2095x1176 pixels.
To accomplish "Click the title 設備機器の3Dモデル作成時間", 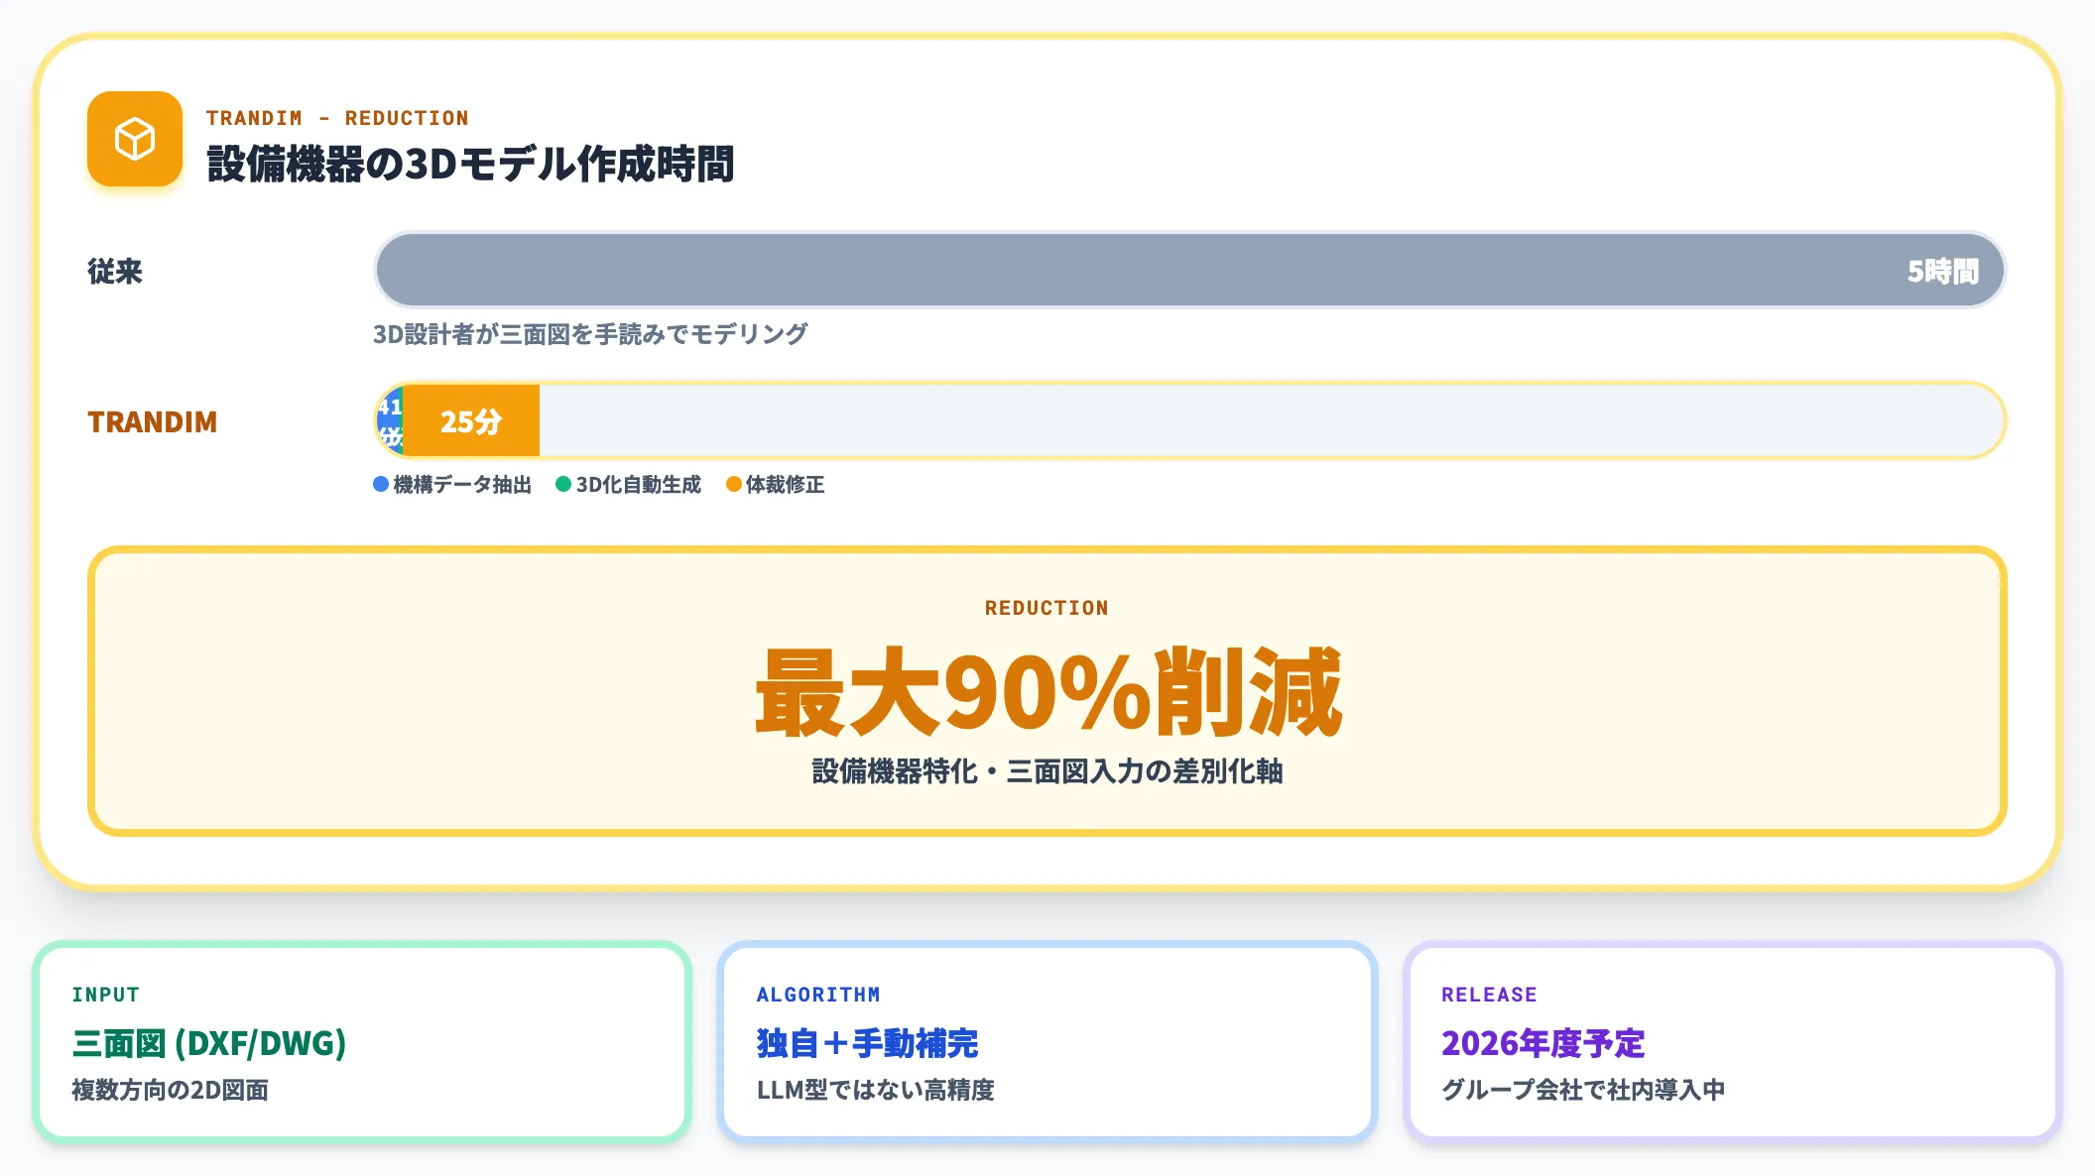I will pos(470,164).
